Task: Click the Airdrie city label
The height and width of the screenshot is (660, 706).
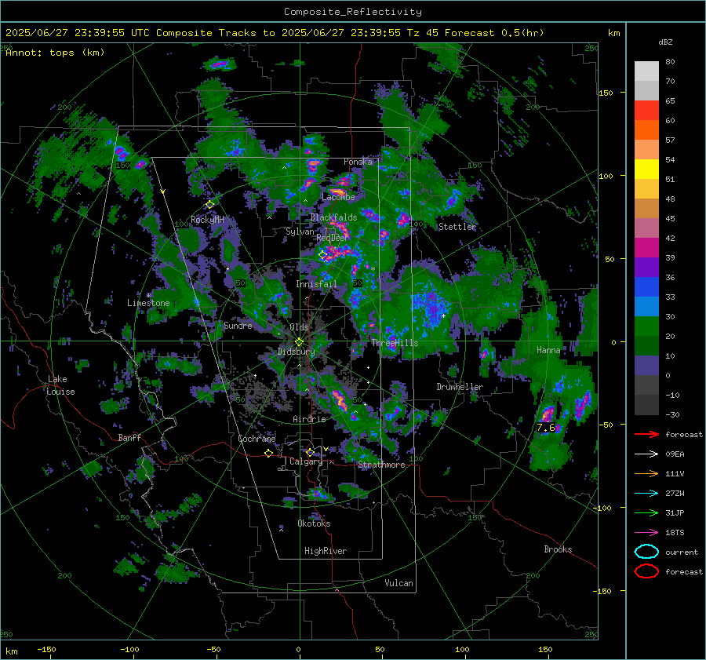Action: click(309, 419)
